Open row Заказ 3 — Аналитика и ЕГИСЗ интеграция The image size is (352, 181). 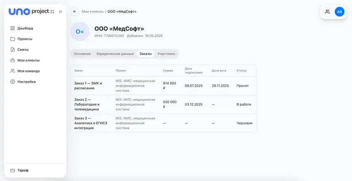[164, 123]
